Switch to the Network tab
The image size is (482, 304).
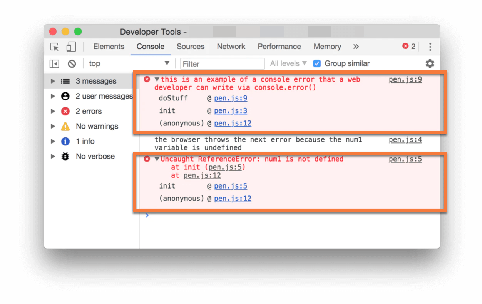coord(231,47)
